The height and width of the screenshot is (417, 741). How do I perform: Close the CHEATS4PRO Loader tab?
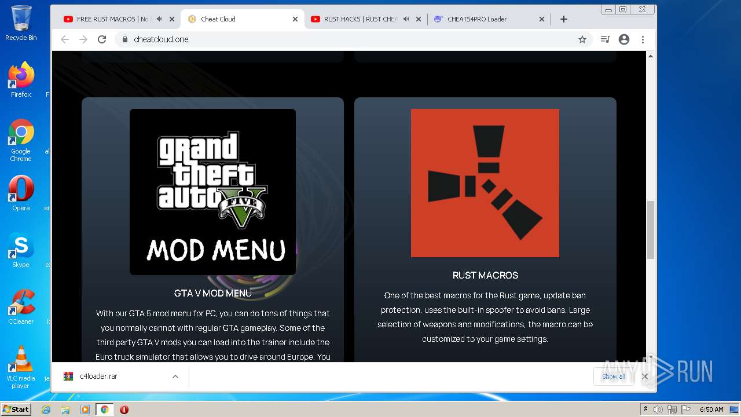(542, 19)
